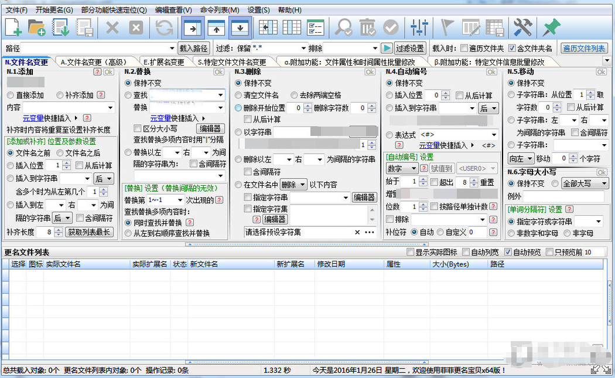The height and width of the screenshot is (378, 615).
Task: Click the green pushpin icon
Action: tap(552, 28)
